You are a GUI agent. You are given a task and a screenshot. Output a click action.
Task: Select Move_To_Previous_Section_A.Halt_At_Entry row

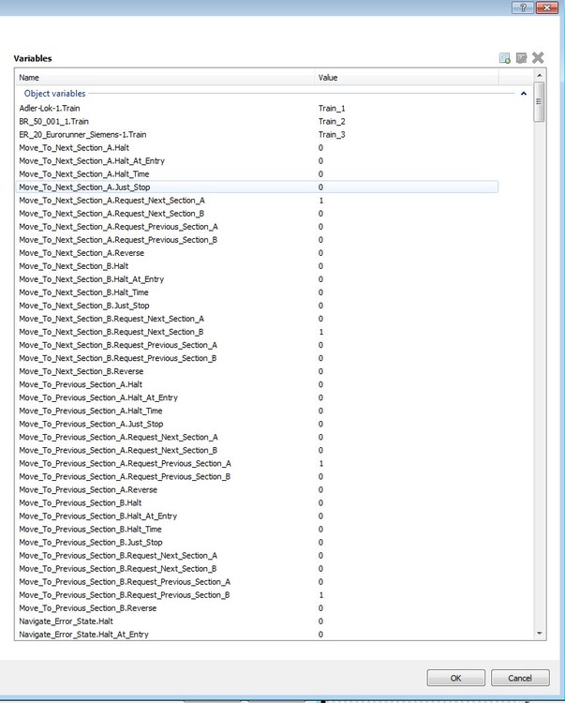click(x=257, y=397)
